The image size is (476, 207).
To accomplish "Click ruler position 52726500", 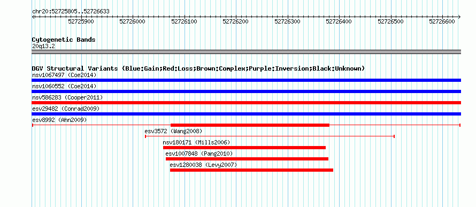I will point(390,21).
